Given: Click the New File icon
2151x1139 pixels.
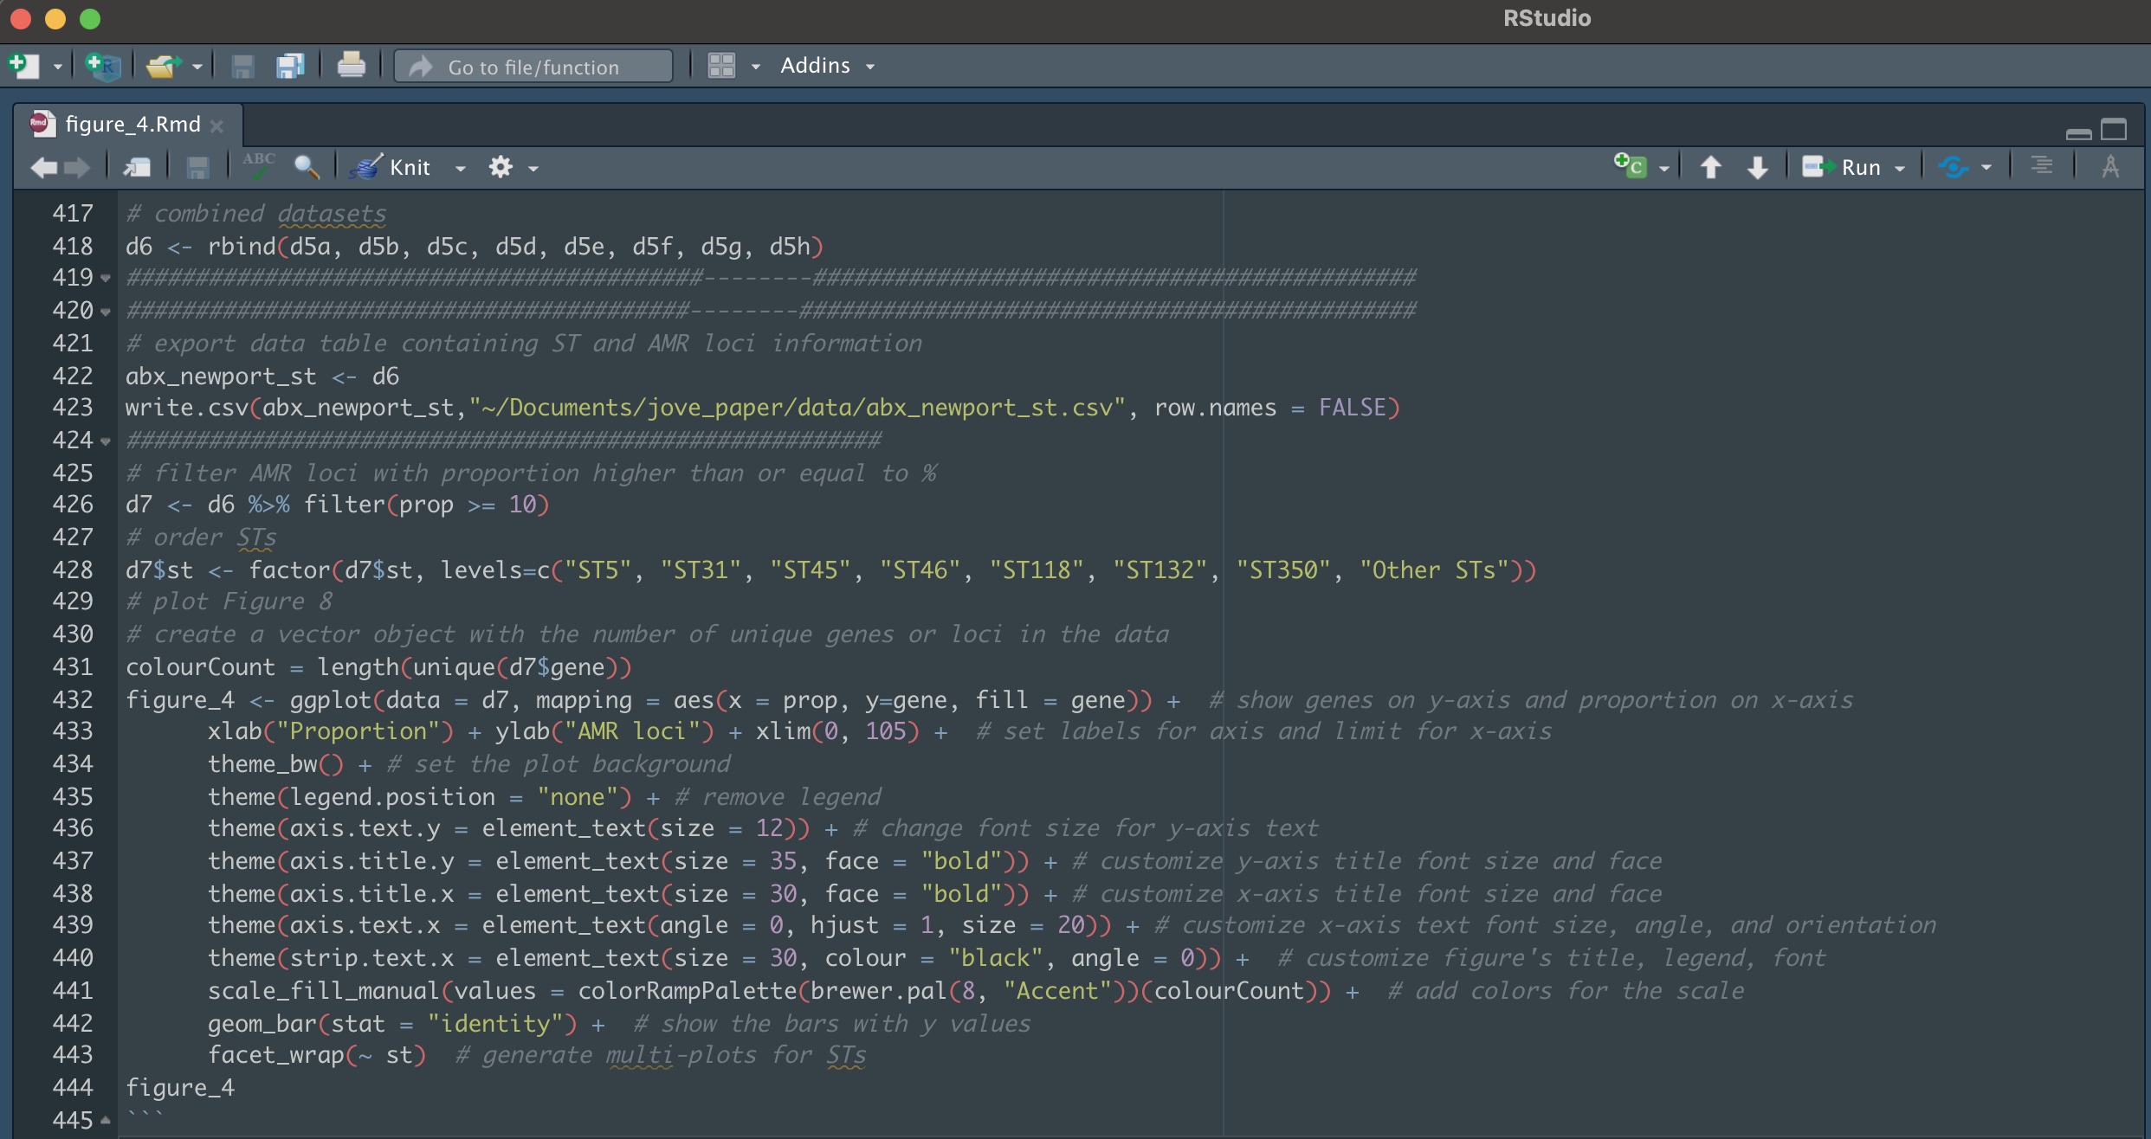Looking at the screenshot, I should click(23, 66).
